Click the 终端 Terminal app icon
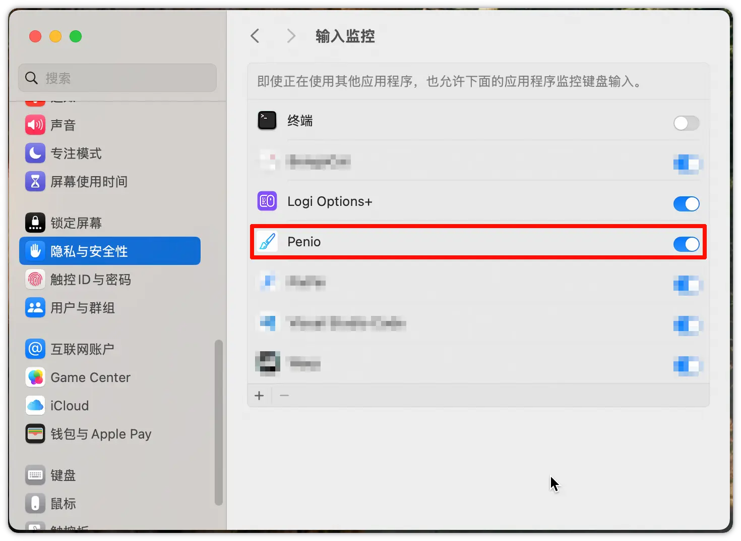The width and height of the screenshot is (741, 541). click(x=267, y=121)
